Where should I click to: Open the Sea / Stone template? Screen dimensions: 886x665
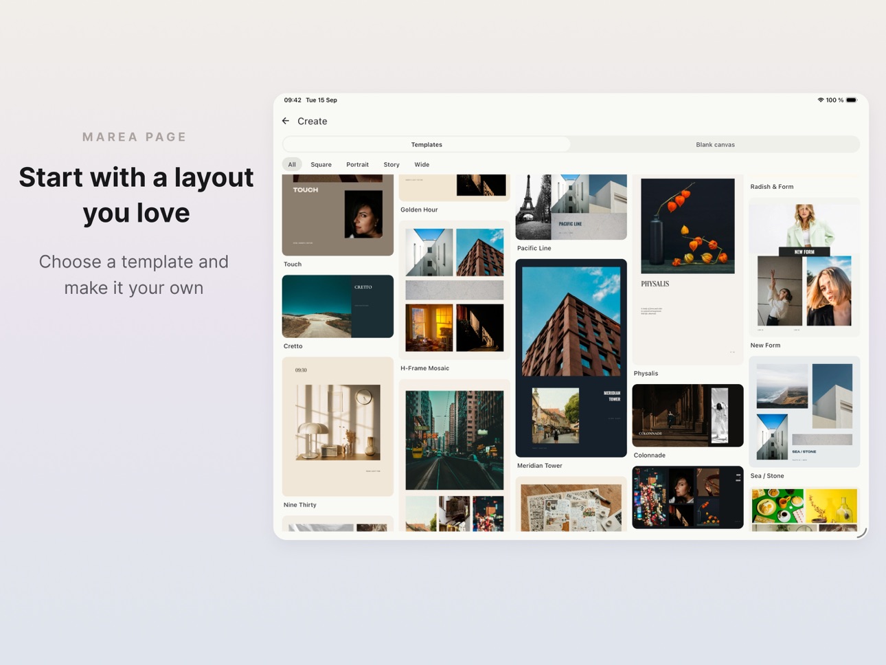[804, 412]
